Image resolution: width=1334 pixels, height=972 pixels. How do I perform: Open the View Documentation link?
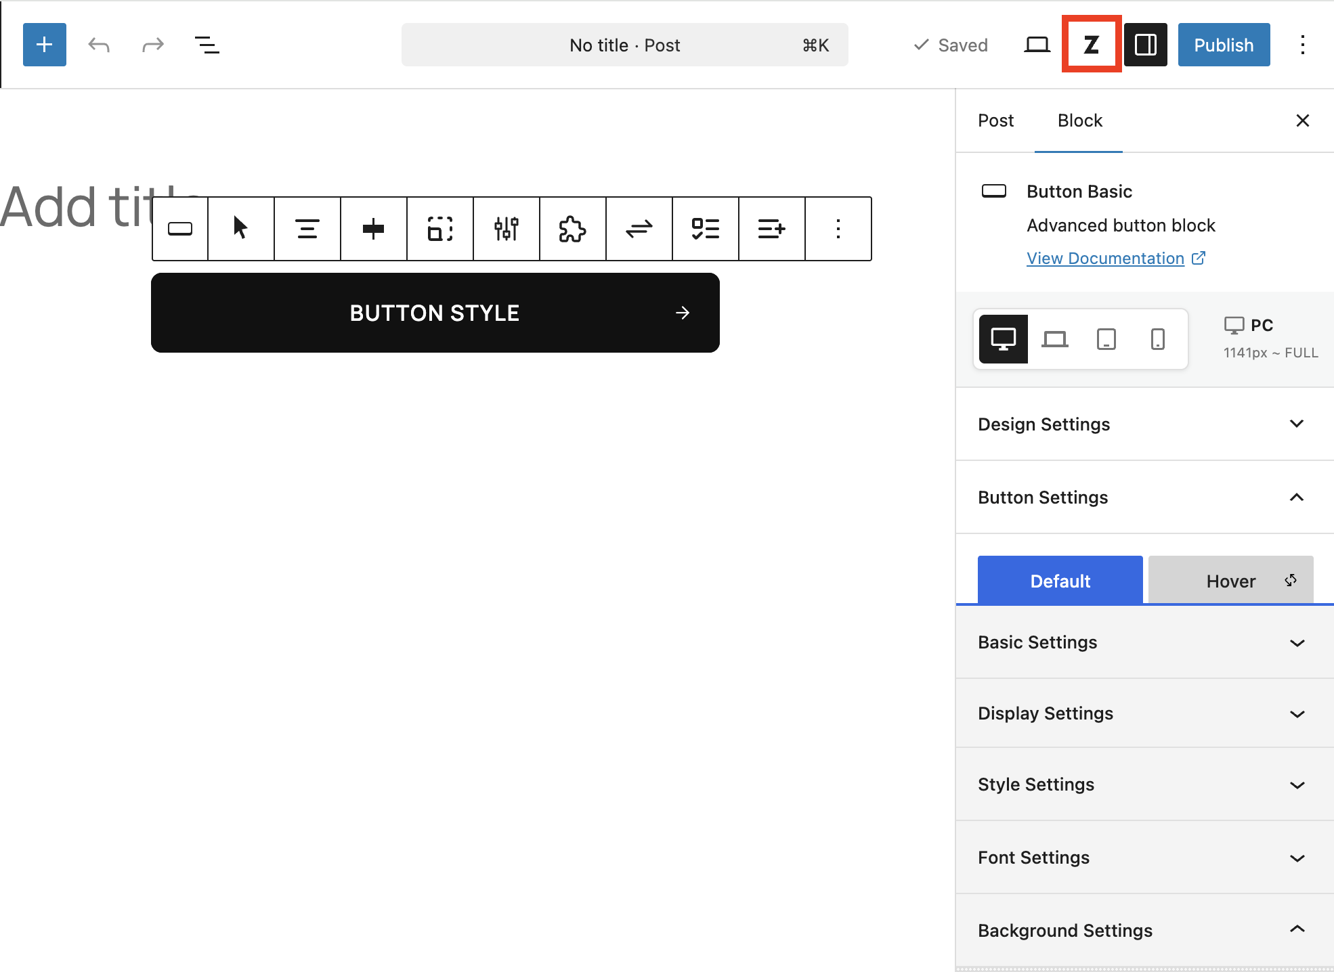coord(1105,259)
